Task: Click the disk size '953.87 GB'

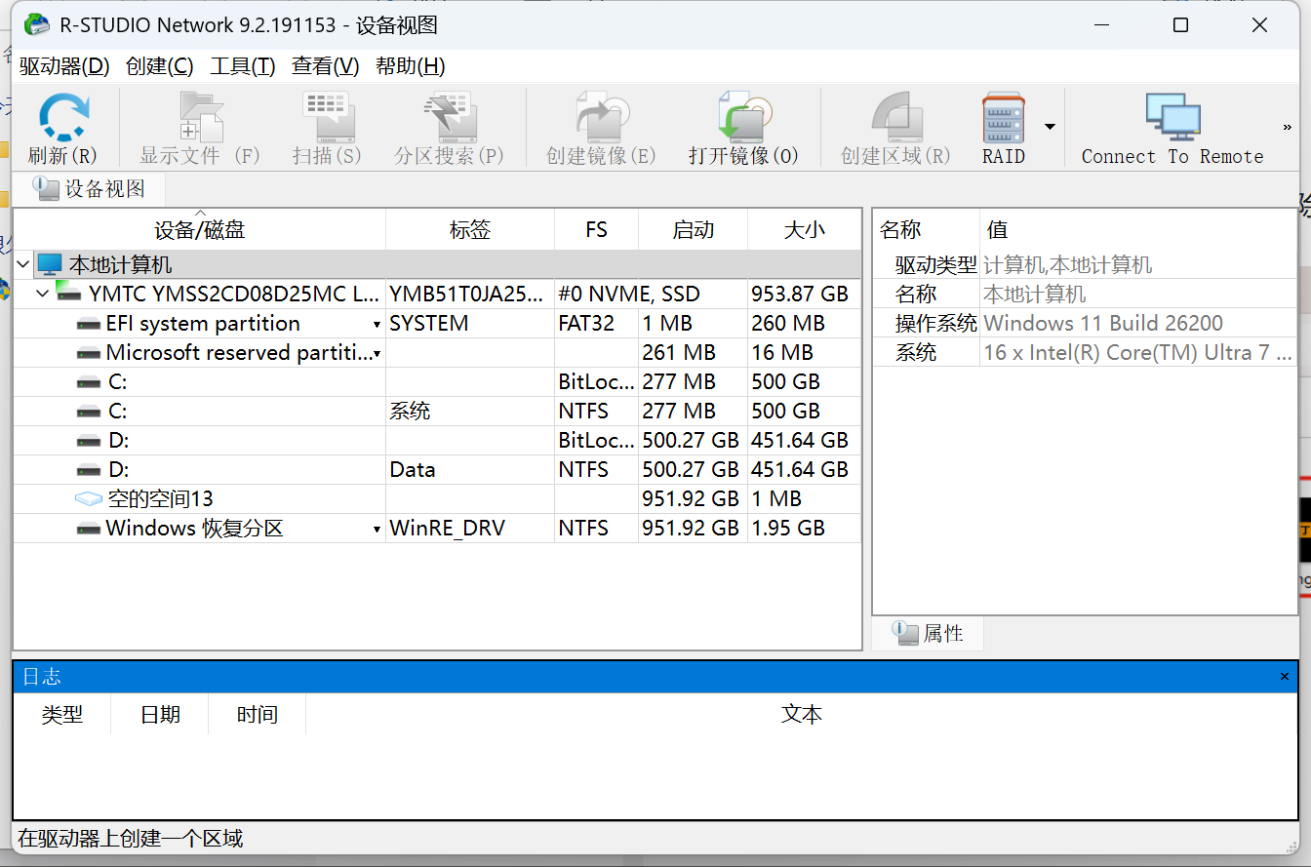Action: [800, 295]
